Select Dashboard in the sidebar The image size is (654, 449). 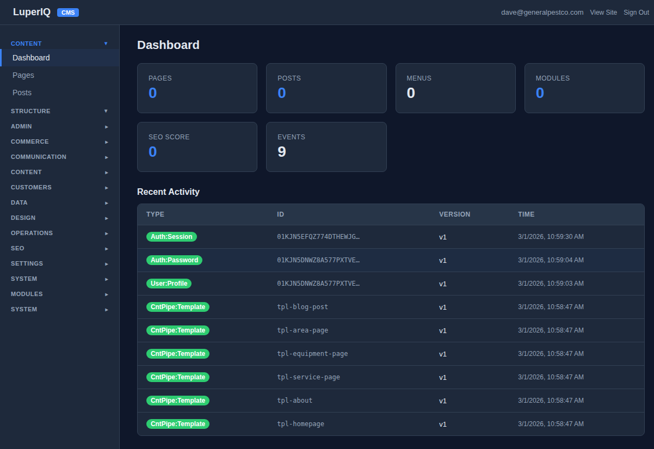click(x=31, y=58)
